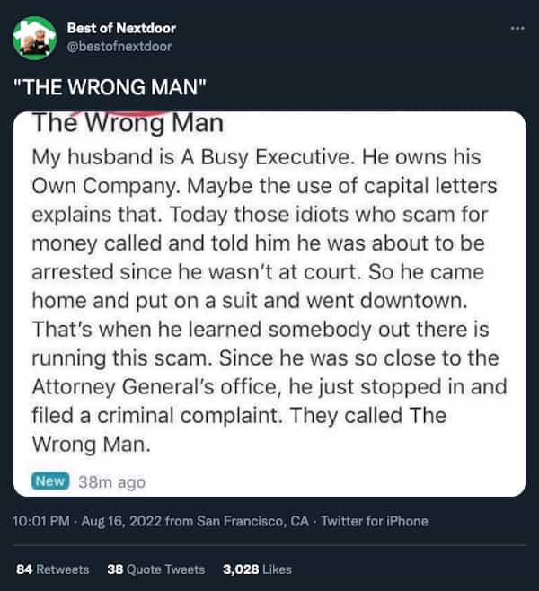Viewport: 539px width, 591px height.
Task: View the 84 Retweets list
Action: (x=53, y=569)
